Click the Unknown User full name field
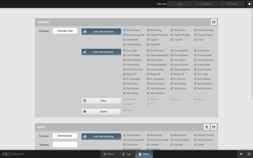253x158 pixels. (x=65, y=31)
